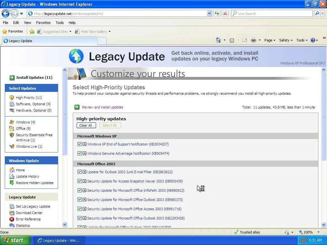Image resolution: width=327 pixels, height=245 pixels.
Task: Click the Download Center icon
Action: click(x=12, y=213)
